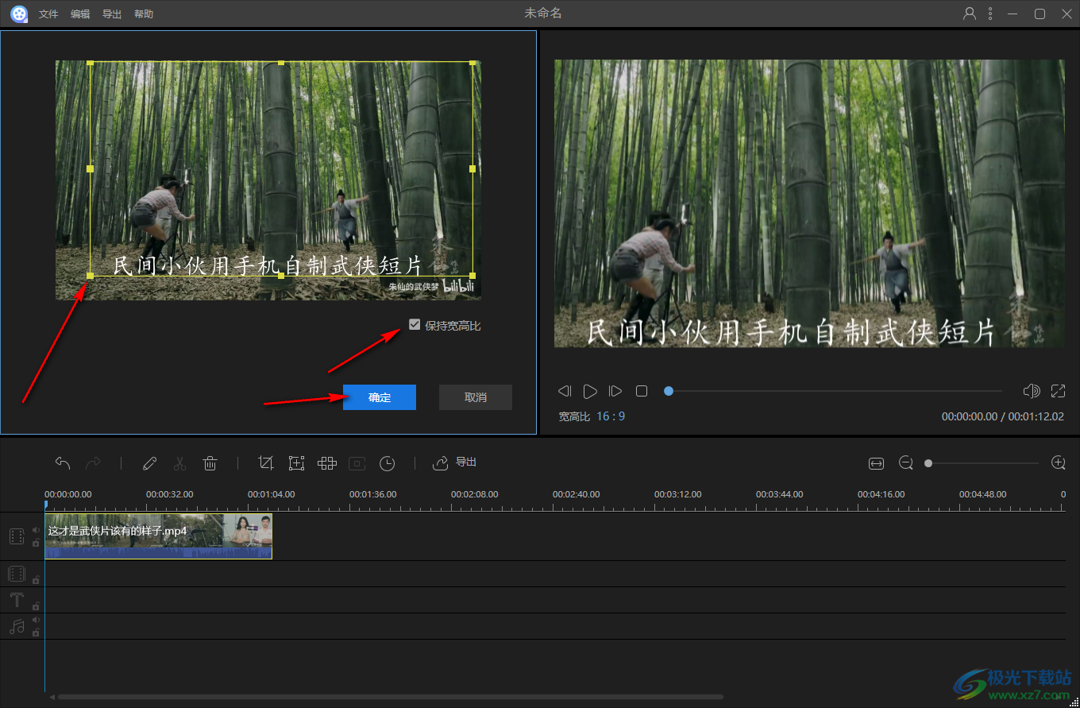This screenshot has width=1080, height=708.
Task: Click the music track note icon
Action: click(x=17, y=626)
